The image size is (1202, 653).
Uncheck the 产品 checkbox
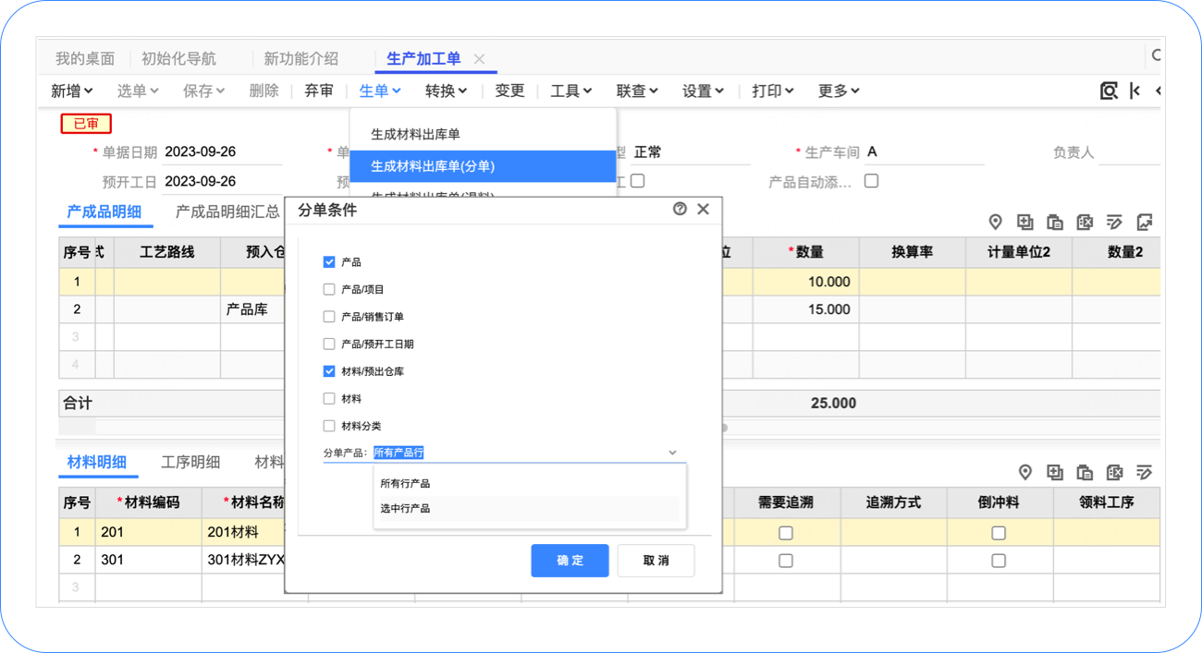(329, 262)
